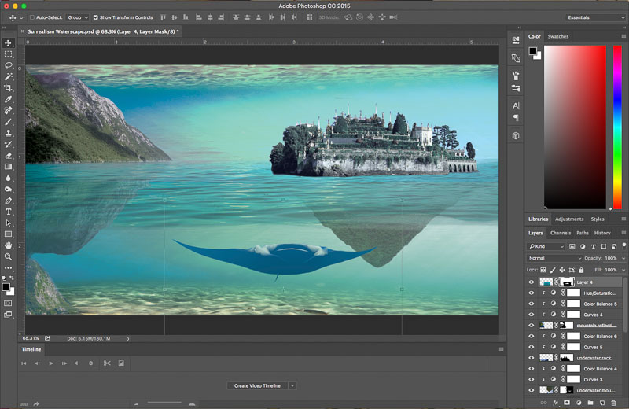
Task: Delete layer with the trash icon
Action: click(613, 403)
